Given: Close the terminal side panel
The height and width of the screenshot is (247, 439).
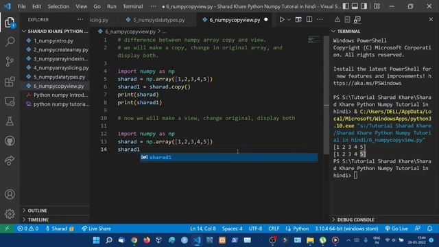Looking at the screenshot, I should pyautogui.click(x=431, y=20).
